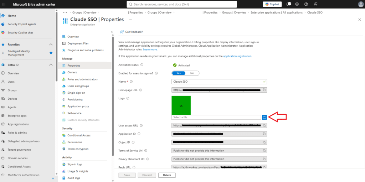Show info tooltip for Application ID
Image resolution: width=365 pixels, height=182 pixels.
tap(139, 134)
